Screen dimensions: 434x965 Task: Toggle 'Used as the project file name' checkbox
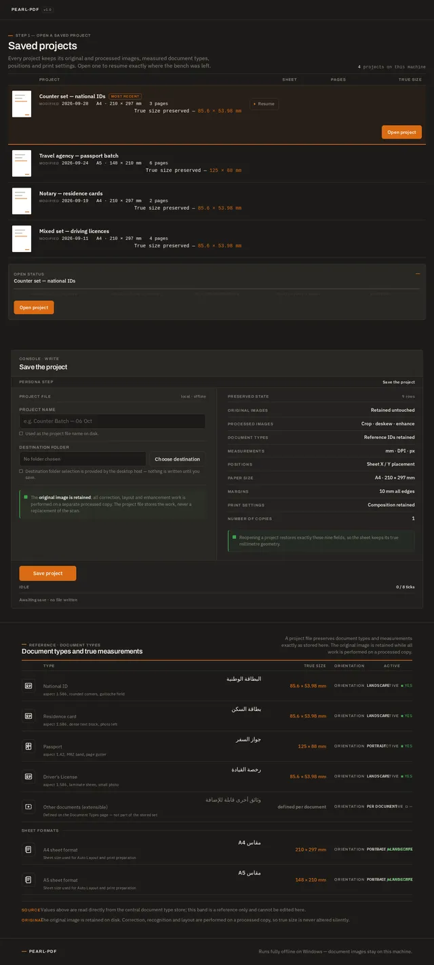pos(21,433)
